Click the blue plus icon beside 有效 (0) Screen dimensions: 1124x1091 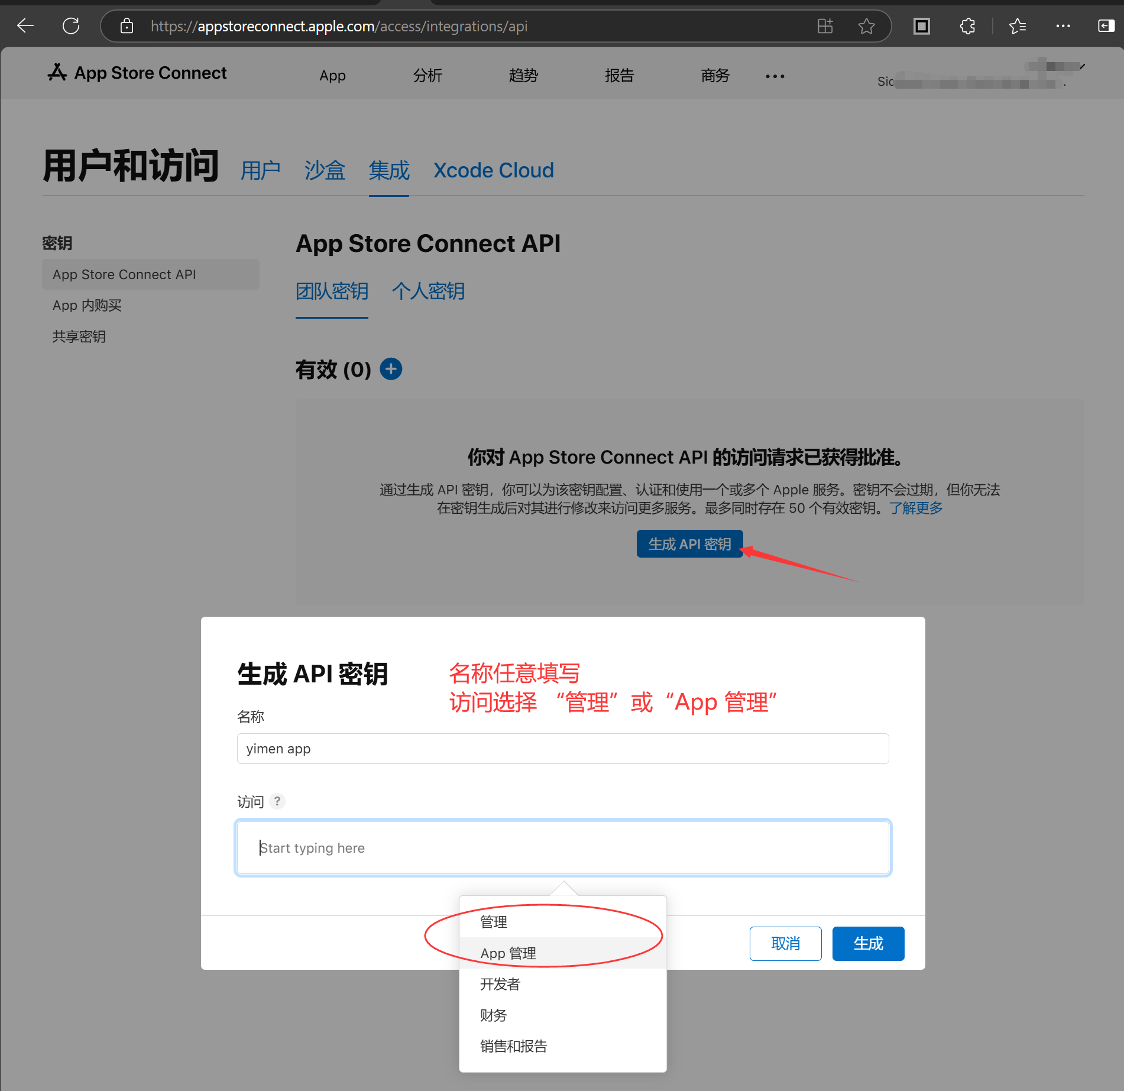(391, 369)
